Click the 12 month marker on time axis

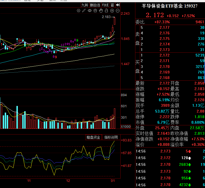tap(68, 181)
